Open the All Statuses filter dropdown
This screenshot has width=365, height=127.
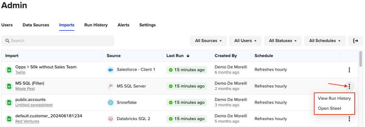(x=283, y=41)
